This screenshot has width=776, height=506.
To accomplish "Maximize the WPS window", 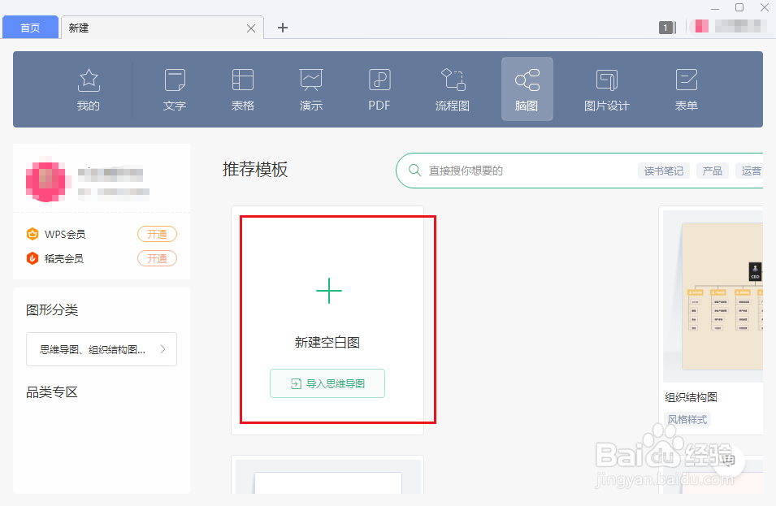I will tap(739, 7).
